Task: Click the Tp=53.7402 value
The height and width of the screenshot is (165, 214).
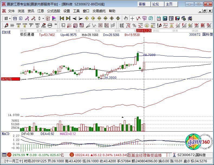Action: [47, 35]
